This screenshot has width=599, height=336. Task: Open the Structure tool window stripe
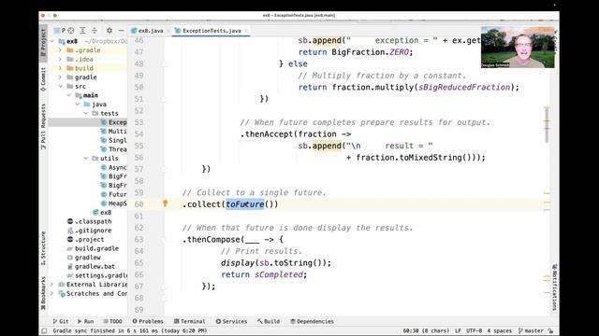coord(43,248)
